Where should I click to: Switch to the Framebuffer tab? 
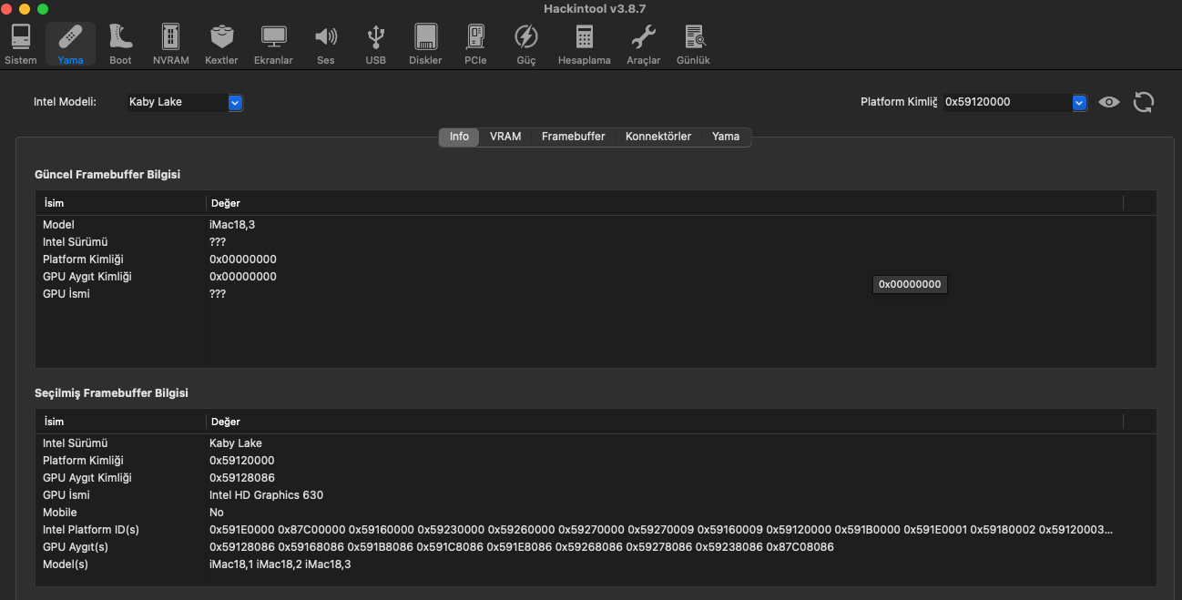tap(573, 137)
